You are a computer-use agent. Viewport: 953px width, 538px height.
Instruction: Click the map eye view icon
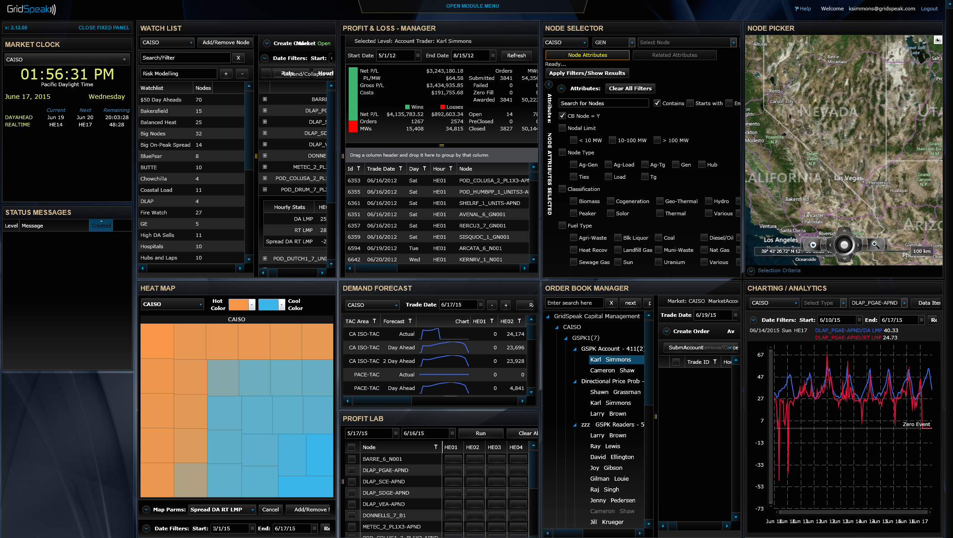(813, 245)
